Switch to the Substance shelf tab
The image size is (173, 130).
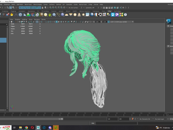coord(96,11)
